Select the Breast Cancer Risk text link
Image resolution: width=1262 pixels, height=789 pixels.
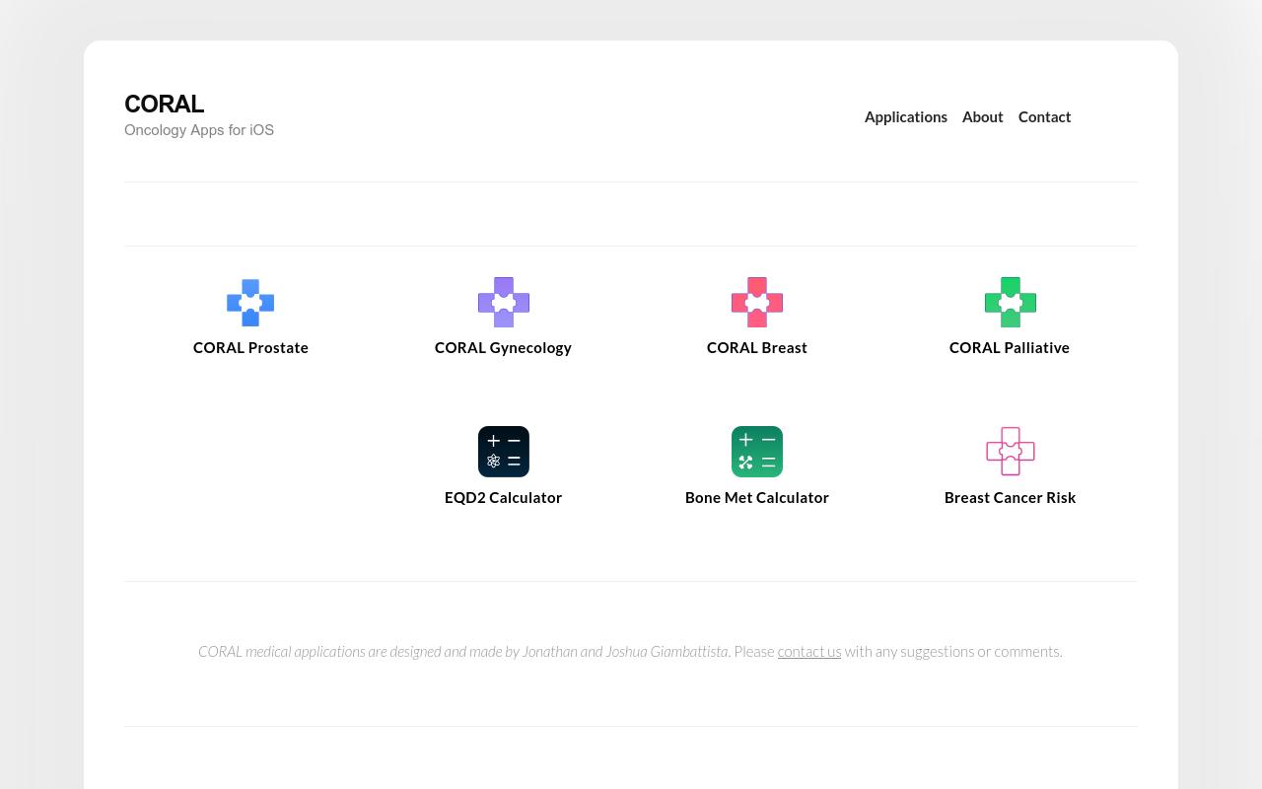pos(1010,497)
